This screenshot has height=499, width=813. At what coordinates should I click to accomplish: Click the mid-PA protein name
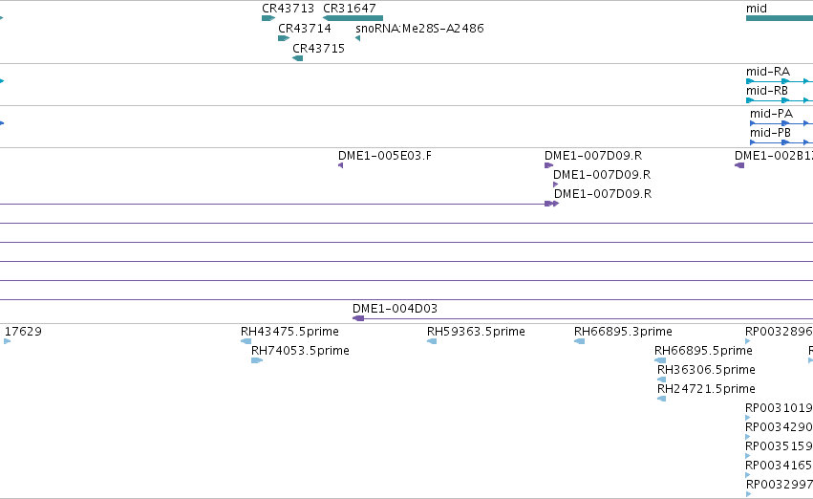coord(771,114)
